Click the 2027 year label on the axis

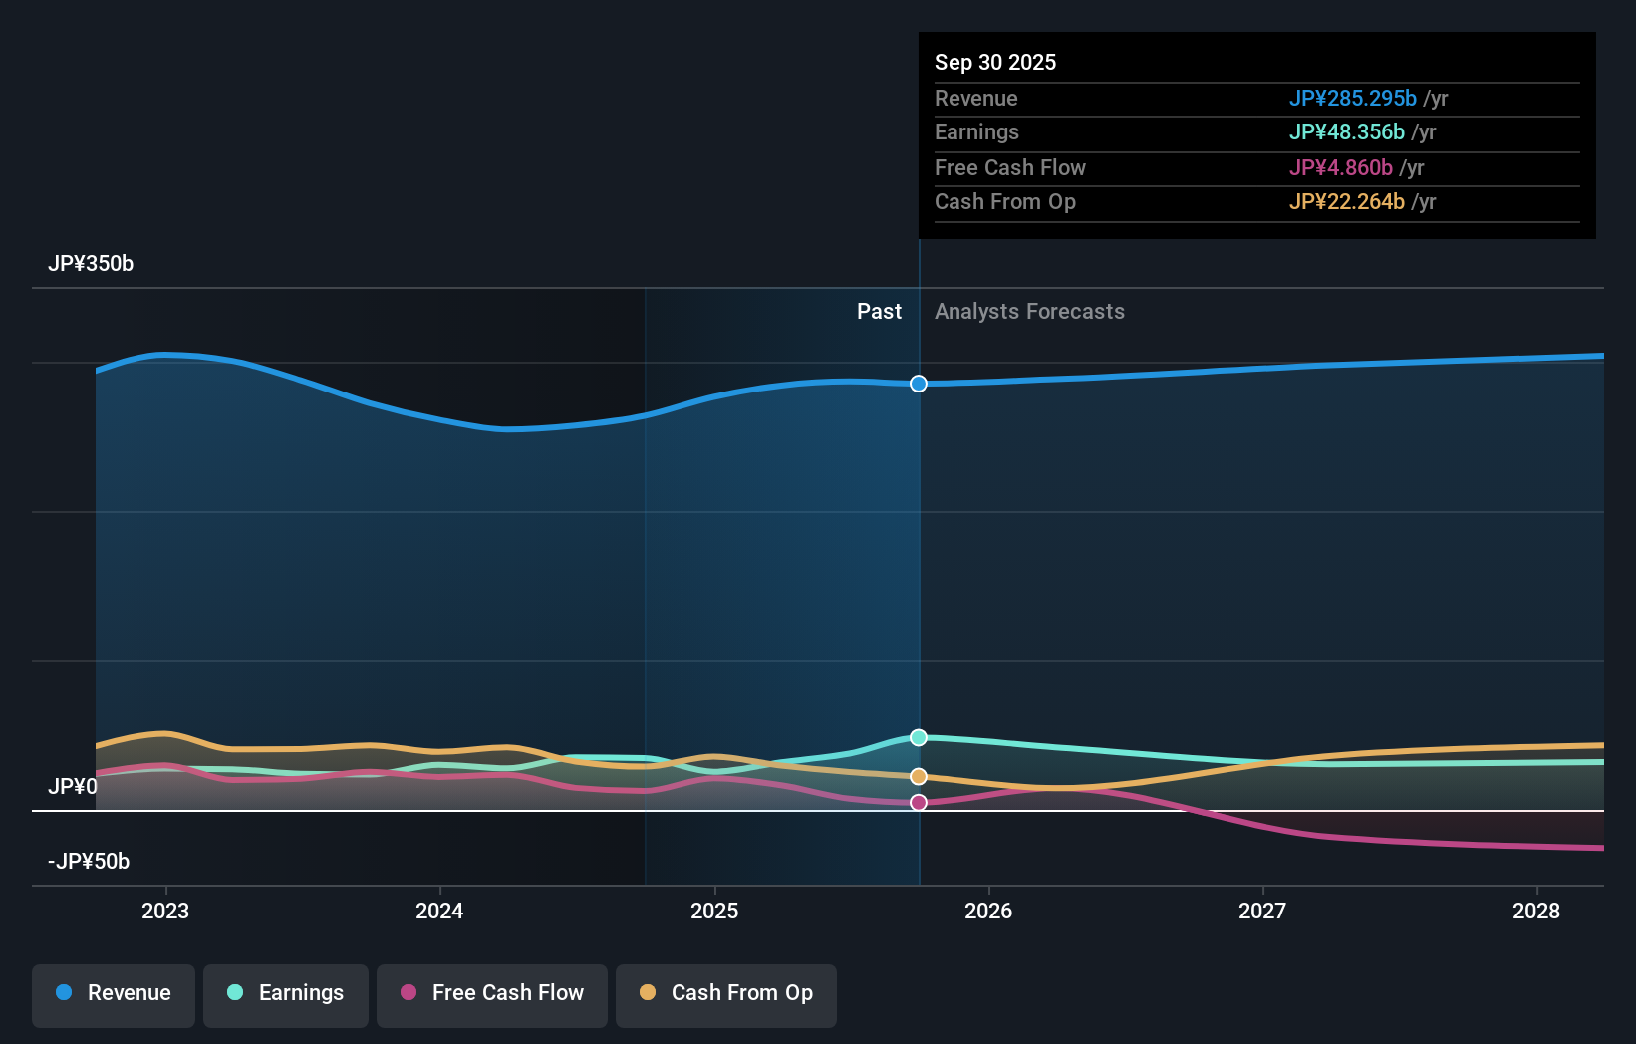click(1262, 911)
